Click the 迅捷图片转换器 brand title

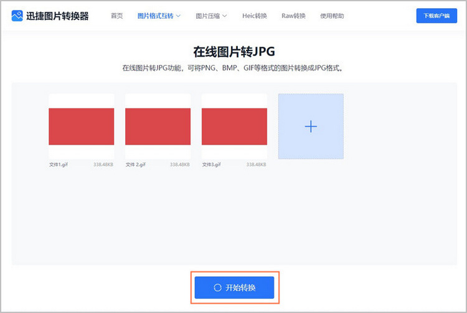(x=57, y=16)
